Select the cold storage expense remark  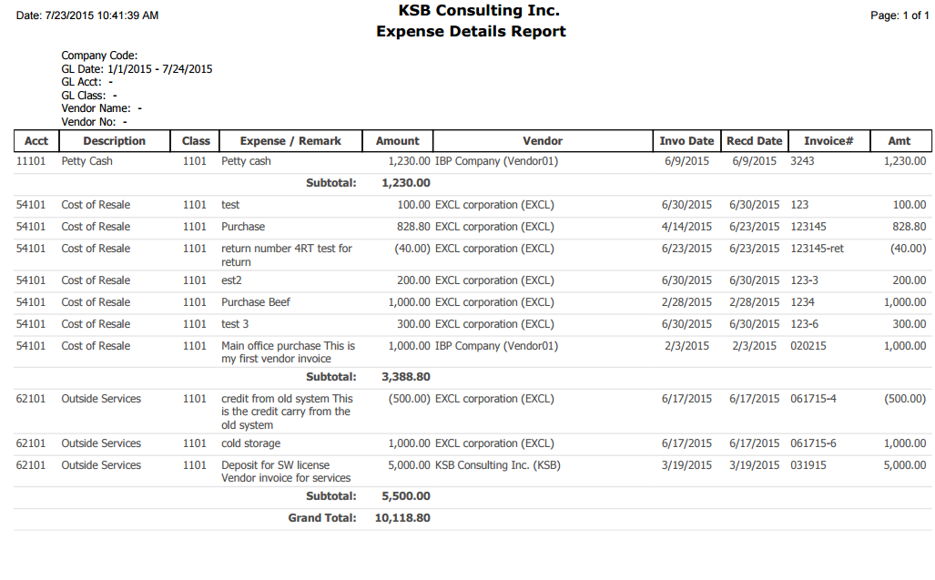pos(251,443)
